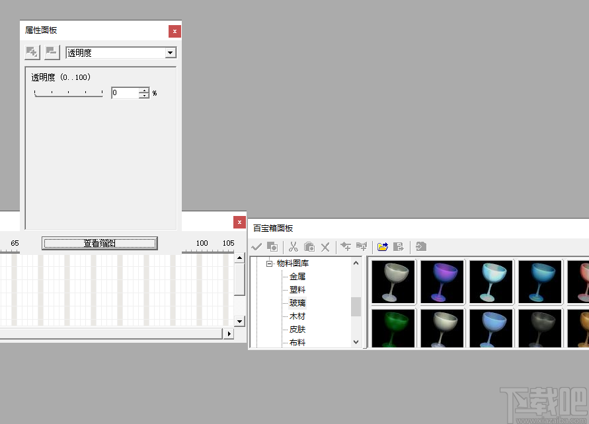589x424 pixels.
Task: Select the cut (scissors) icon in the toolbar
Action: point(294,246)
